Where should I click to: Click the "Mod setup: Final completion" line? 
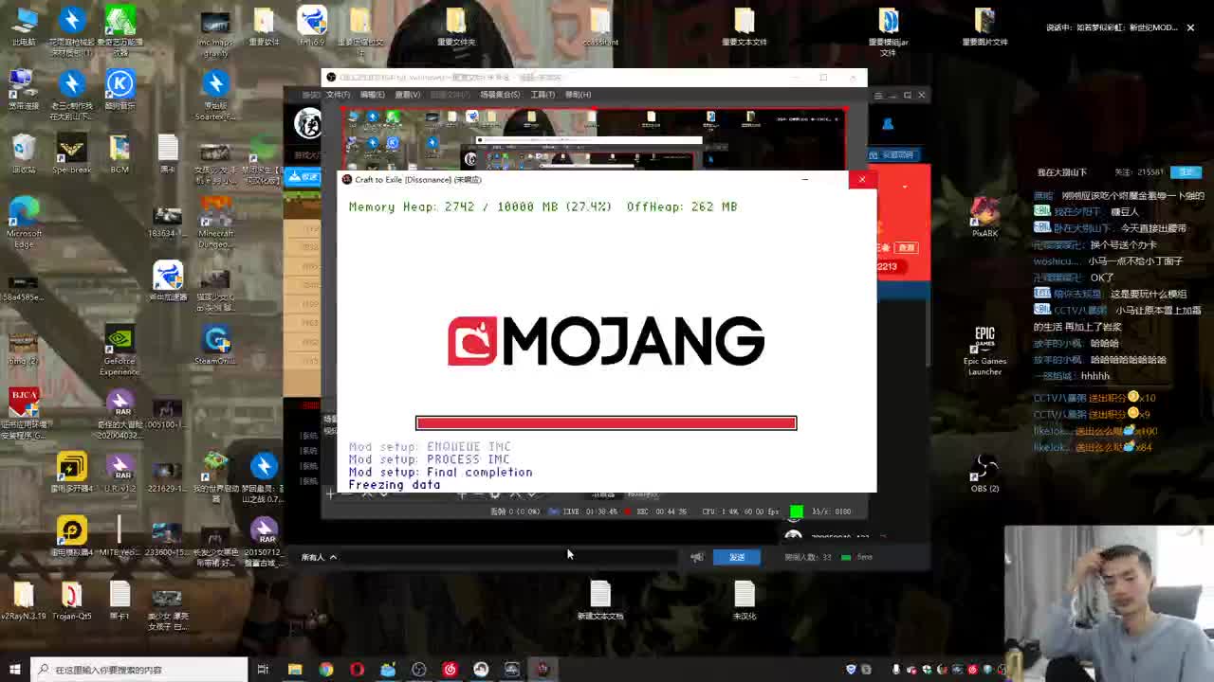coord(440,472)
